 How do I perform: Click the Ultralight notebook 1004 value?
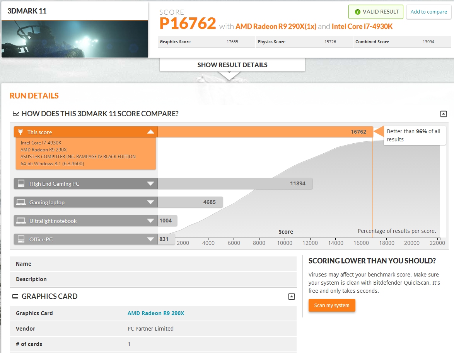166,221
